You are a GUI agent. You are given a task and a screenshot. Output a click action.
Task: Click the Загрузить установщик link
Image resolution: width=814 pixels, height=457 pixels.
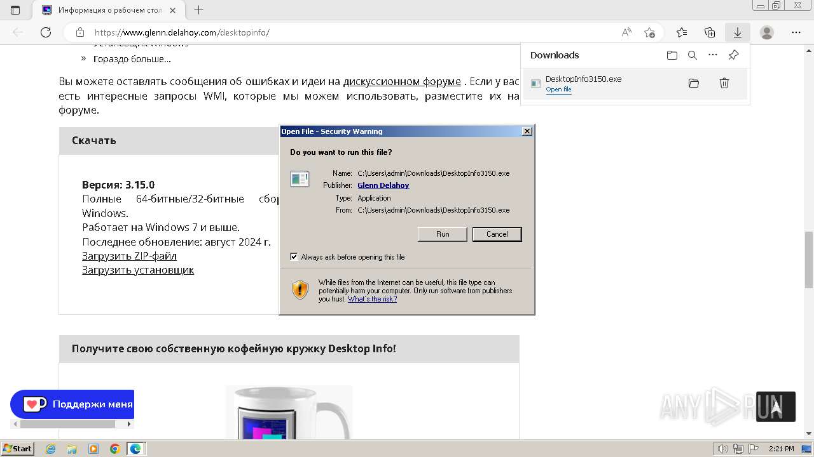pos(138,270)
